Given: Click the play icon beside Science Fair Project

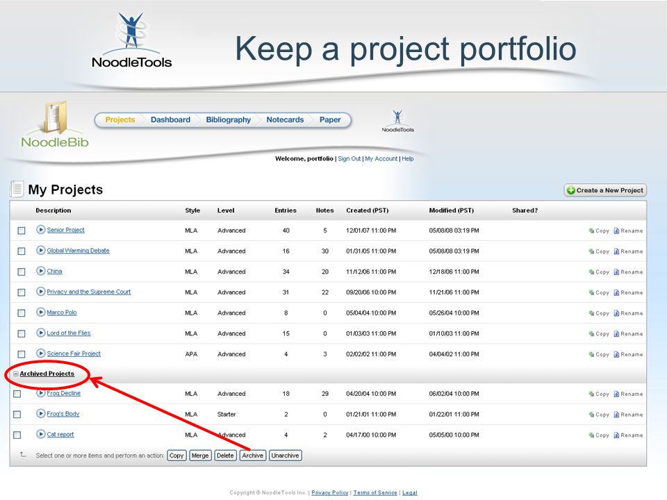Looking at the screenshot, I should click(40, 353).
